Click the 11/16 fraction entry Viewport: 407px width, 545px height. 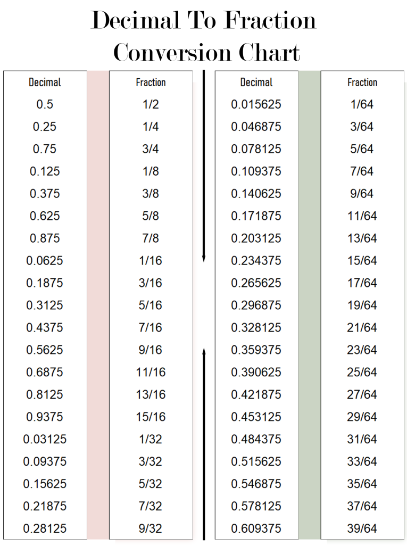(151, 372)
